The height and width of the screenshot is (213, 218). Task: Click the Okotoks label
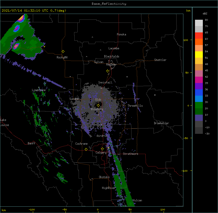click(104, 177)
